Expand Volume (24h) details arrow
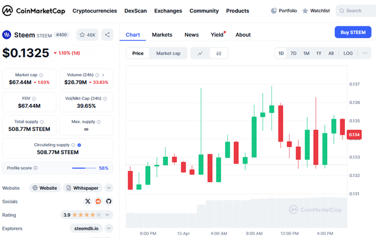This screenshot has width=376, height=238. (x=103, y=75)
